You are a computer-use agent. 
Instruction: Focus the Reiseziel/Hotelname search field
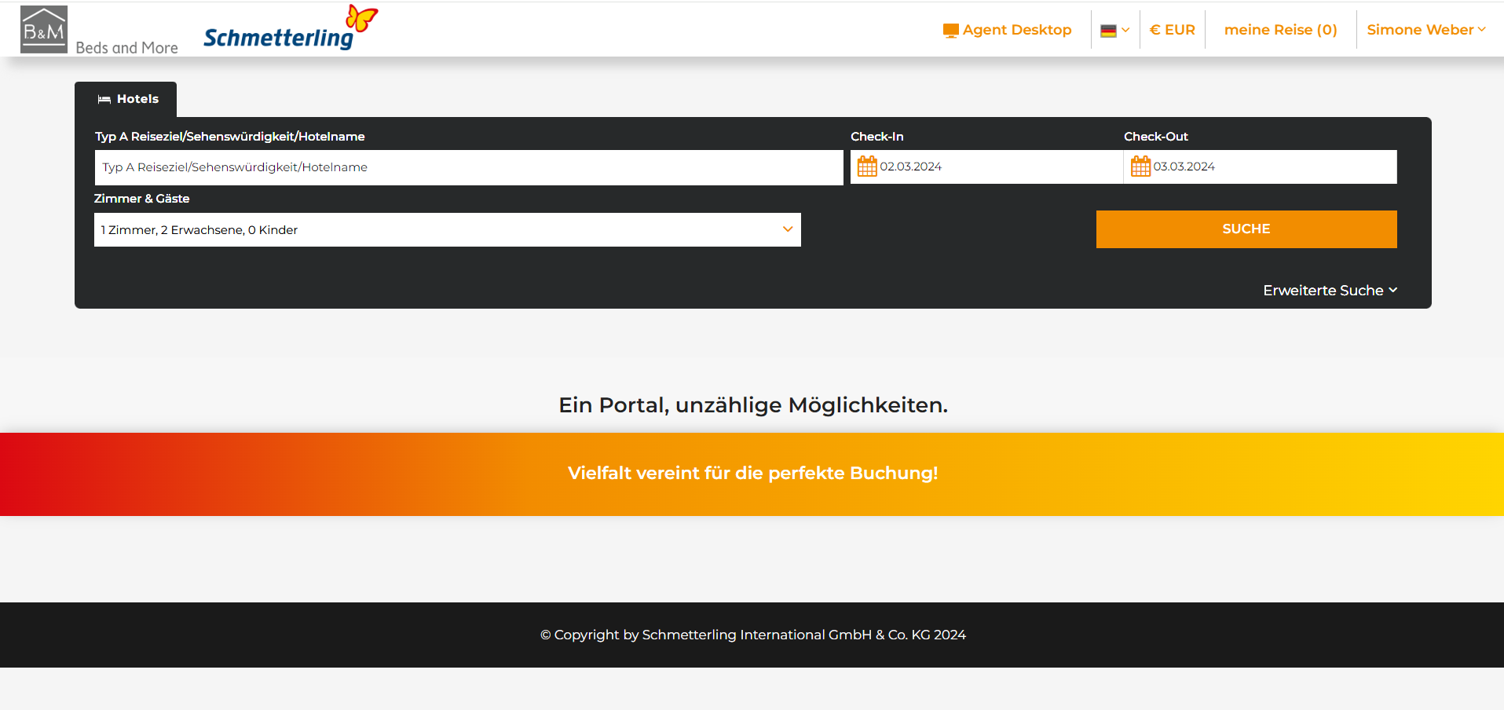tap(468, 167)
